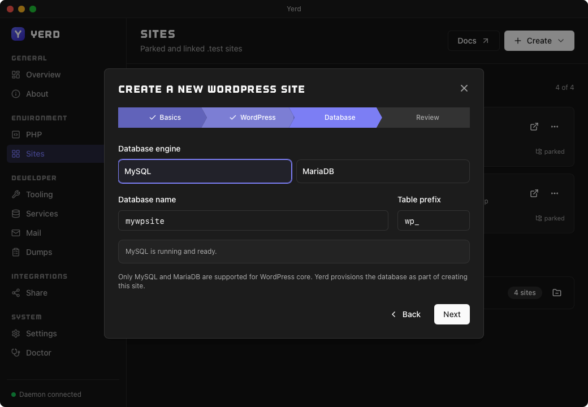
Task: Click the Yerd logo icon in sidebar
Action: (x=18, y=34)
